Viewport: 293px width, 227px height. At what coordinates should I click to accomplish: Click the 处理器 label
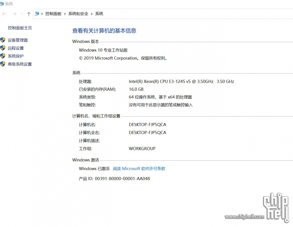click(86, 82)
